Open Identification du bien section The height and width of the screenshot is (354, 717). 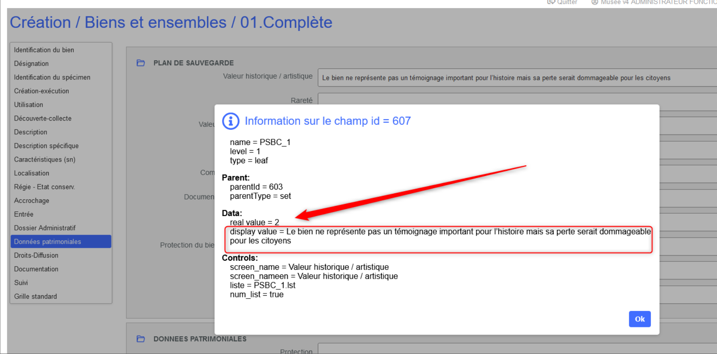[x=44, y=50]
